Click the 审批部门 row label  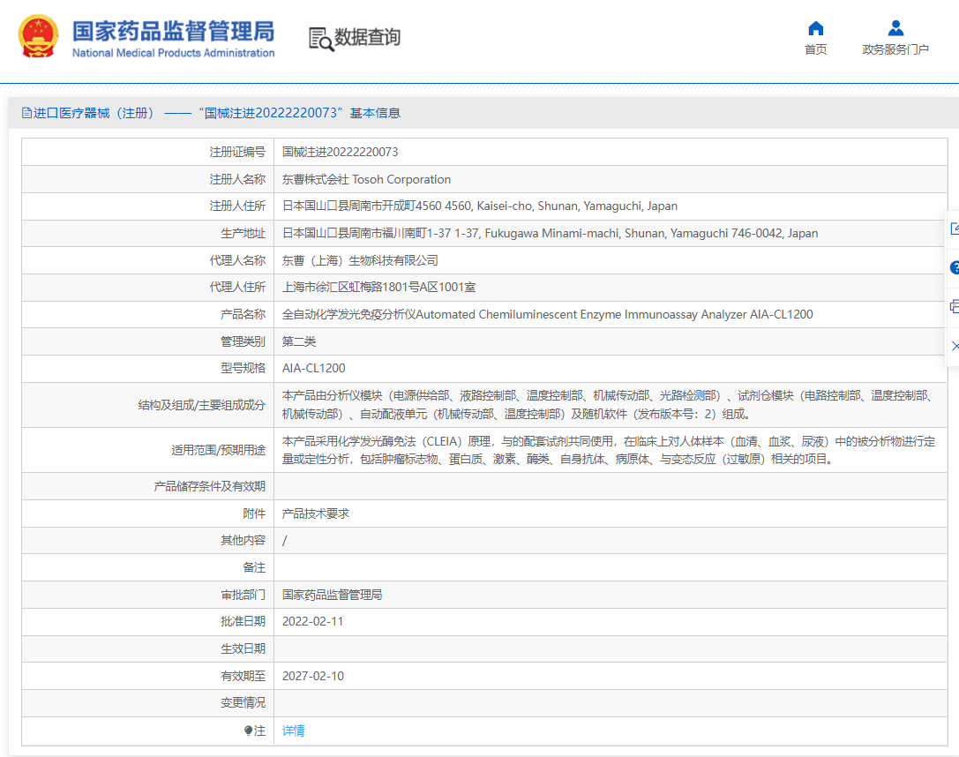(243, 595)
